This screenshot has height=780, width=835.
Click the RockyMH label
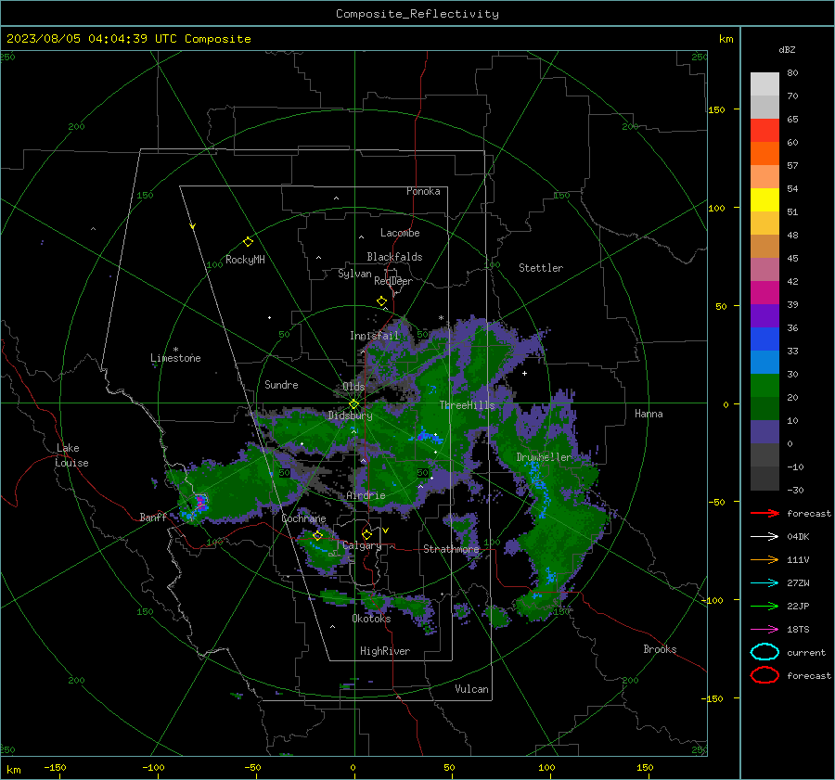tap(245, 260)
